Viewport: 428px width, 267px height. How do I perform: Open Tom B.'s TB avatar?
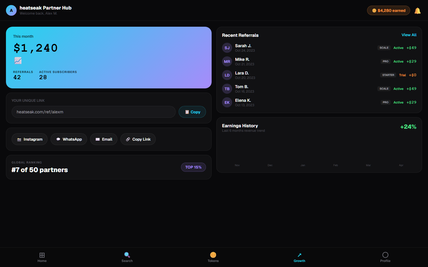(227, 89)
